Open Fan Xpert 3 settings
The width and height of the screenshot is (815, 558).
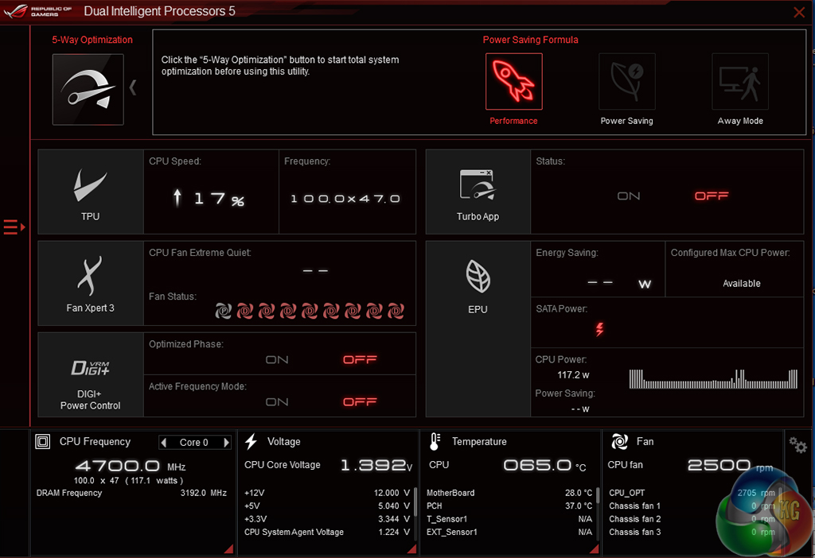pyautogui.click(x=91, y=283)
